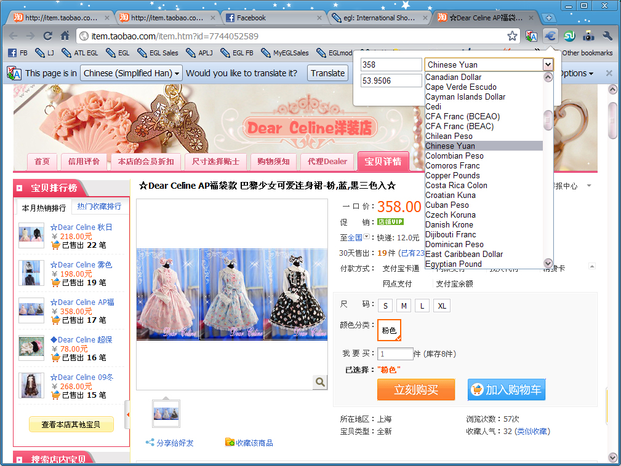Open the APLJ bookmark

click(199, 53)
